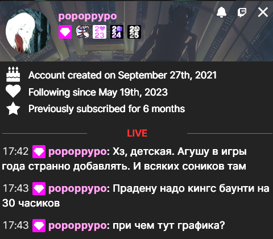The image size is (273, 239).
Task: Click the notification bell icon
Action: pyautogui.click(x=221, y=13)
